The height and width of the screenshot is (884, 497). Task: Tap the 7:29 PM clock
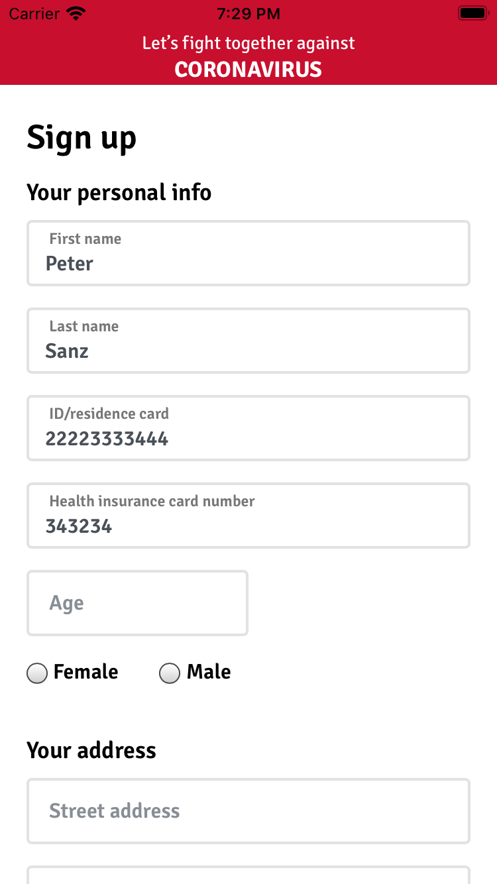248,13
